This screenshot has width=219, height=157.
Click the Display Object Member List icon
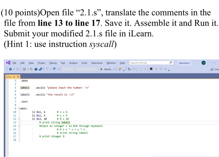click(130, 69)
